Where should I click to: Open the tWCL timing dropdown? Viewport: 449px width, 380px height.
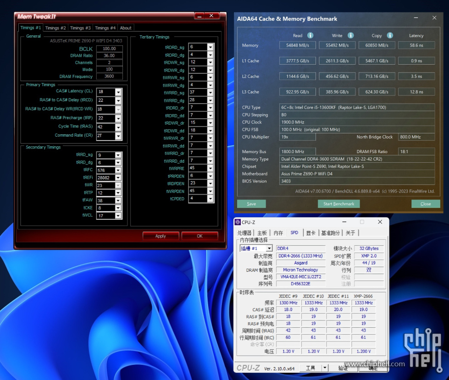click(x=118, y=216)
